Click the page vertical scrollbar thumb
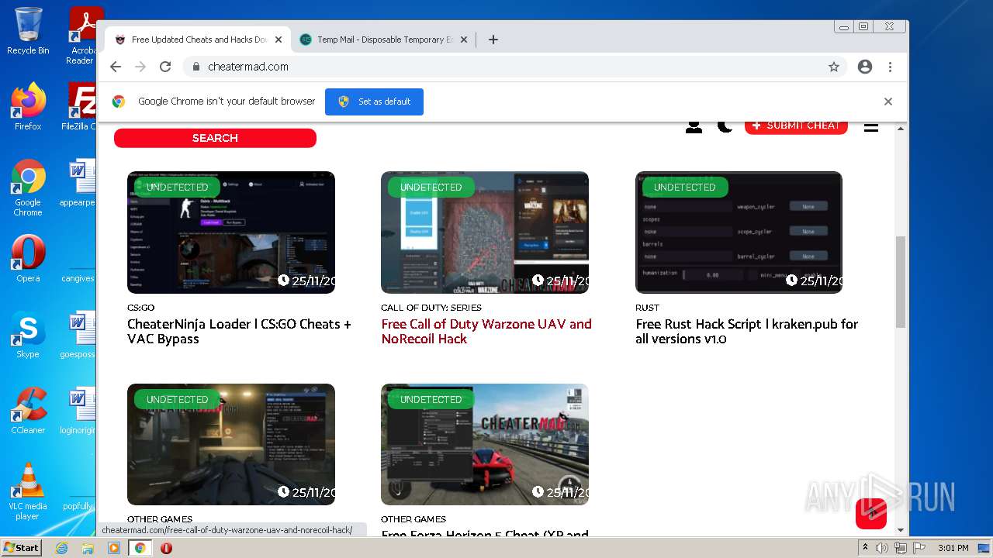Image resolution: width=993 pixels, height=558 pixels. (x=901, y=281)
